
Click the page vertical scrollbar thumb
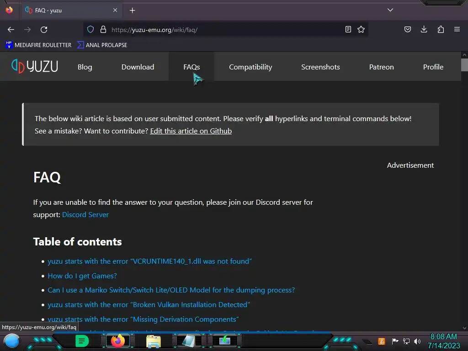464,65
